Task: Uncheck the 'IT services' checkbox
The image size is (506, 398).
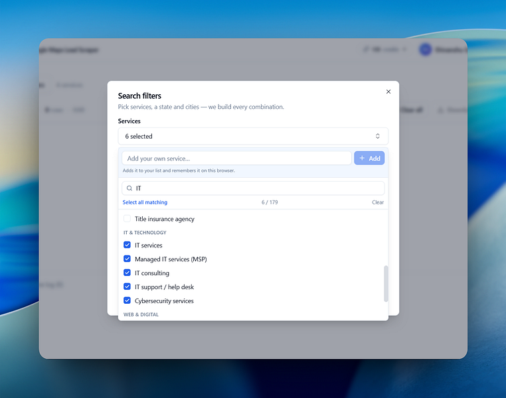Action: point(127,245)
